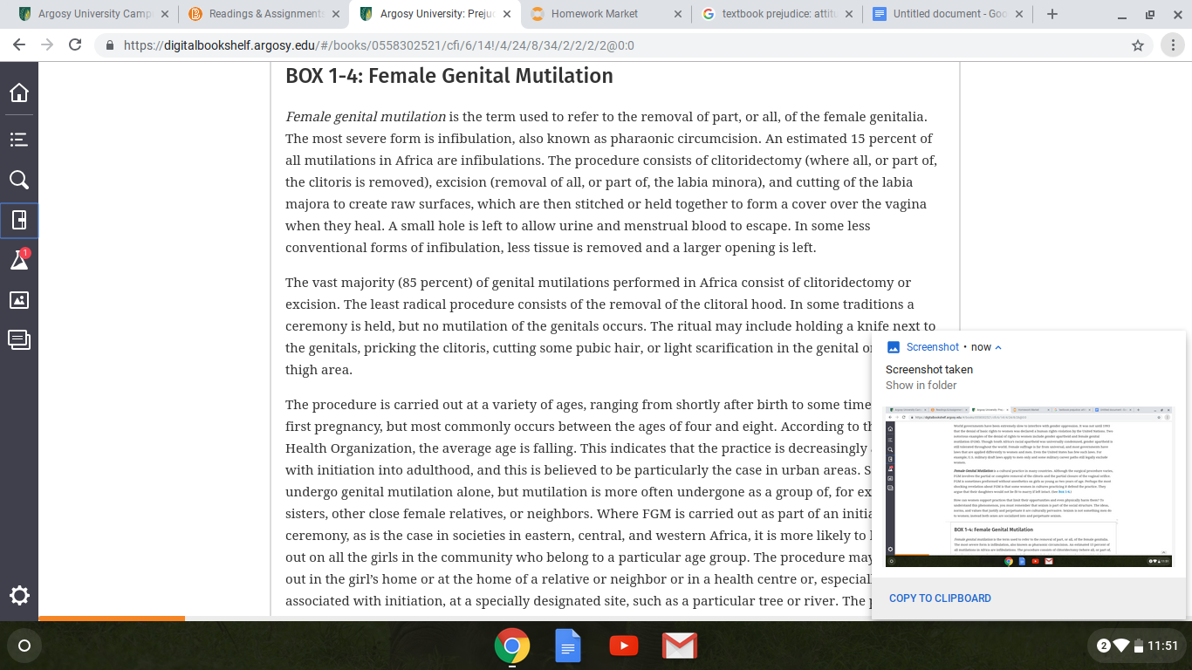The height and width of the screenshot is (670, 1192).
Task: Open the bookshelf Home icon
Action: pyautogui.click(x=19, y=92)
